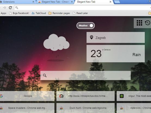Click the magnifier icon in the address bar
This screenshot has width=151, height=113.
click(17, 8)
